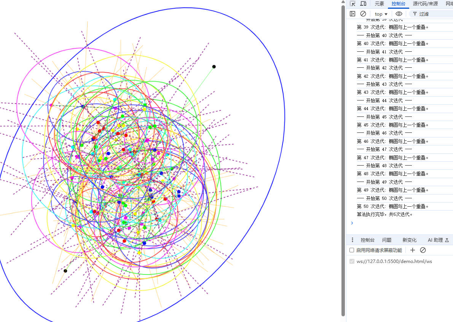The image size is (453, 322).
Task: Open the AI 助理 drawer tab
Action: (x=438, y=240)
